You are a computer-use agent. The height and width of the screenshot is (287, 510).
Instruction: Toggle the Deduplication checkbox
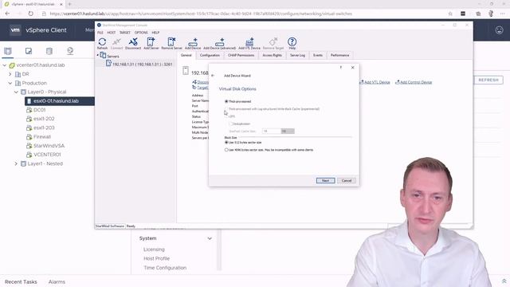click(x=231, y=124)
